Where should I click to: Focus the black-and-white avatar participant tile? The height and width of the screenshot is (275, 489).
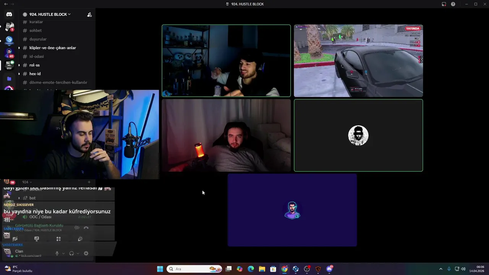click(358, 135)
